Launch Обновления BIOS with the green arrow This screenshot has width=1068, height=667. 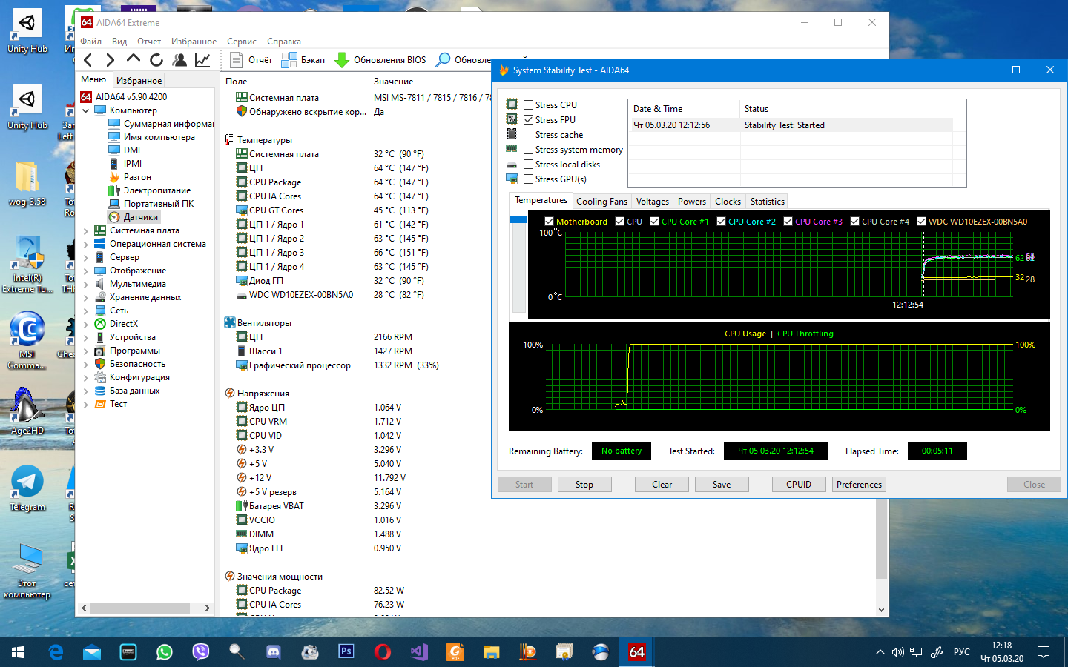(x=380, y=60)
